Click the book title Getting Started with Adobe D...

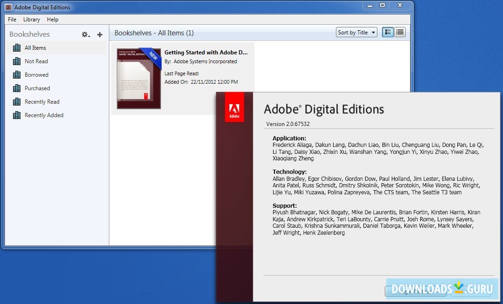click(206, 52)
